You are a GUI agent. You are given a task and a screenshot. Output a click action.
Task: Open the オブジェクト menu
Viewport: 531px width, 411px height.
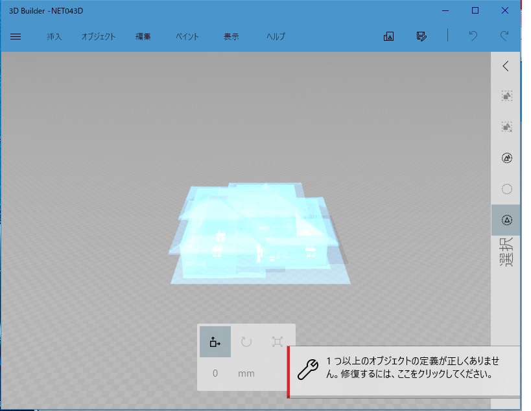[x=99, y=36]
